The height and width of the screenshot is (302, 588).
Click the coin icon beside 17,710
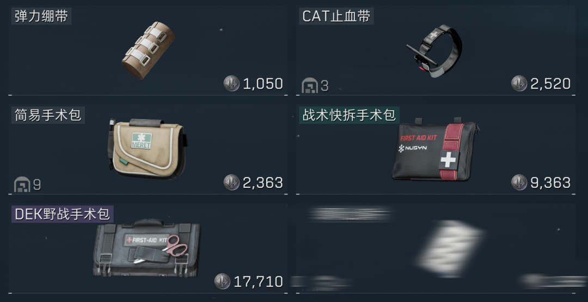pyautogui.click(x=222, y=281)
